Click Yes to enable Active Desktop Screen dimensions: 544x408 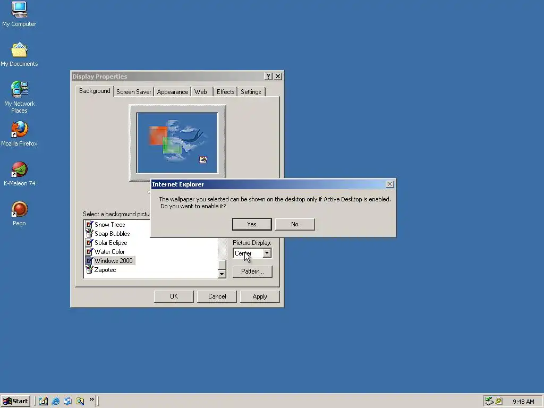pyautogui.click(x=251, y=224)
